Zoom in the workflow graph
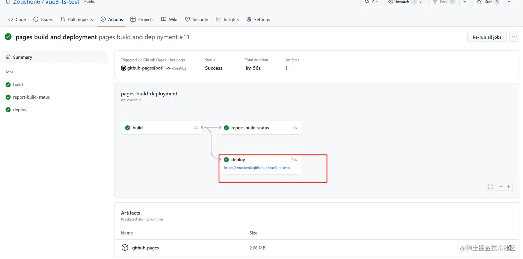The image size is (523, 259). click(x=508, y=187)
